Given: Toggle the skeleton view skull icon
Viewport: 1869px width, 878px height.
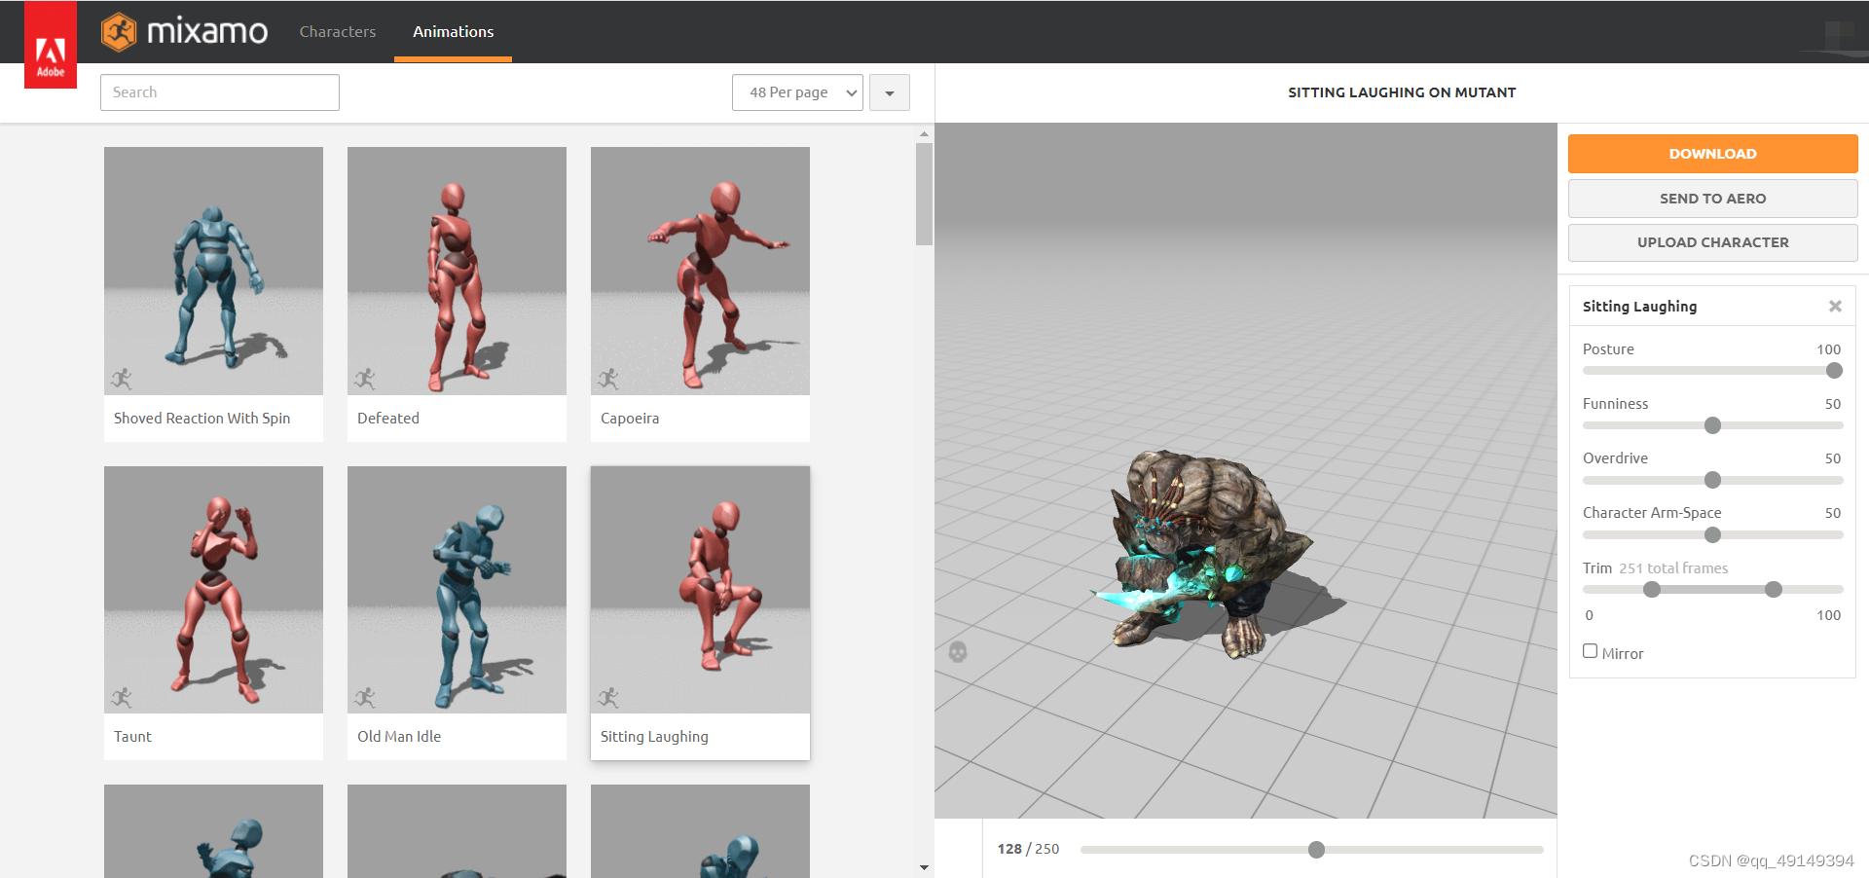Looking at the screenshot, I should 958,651.
